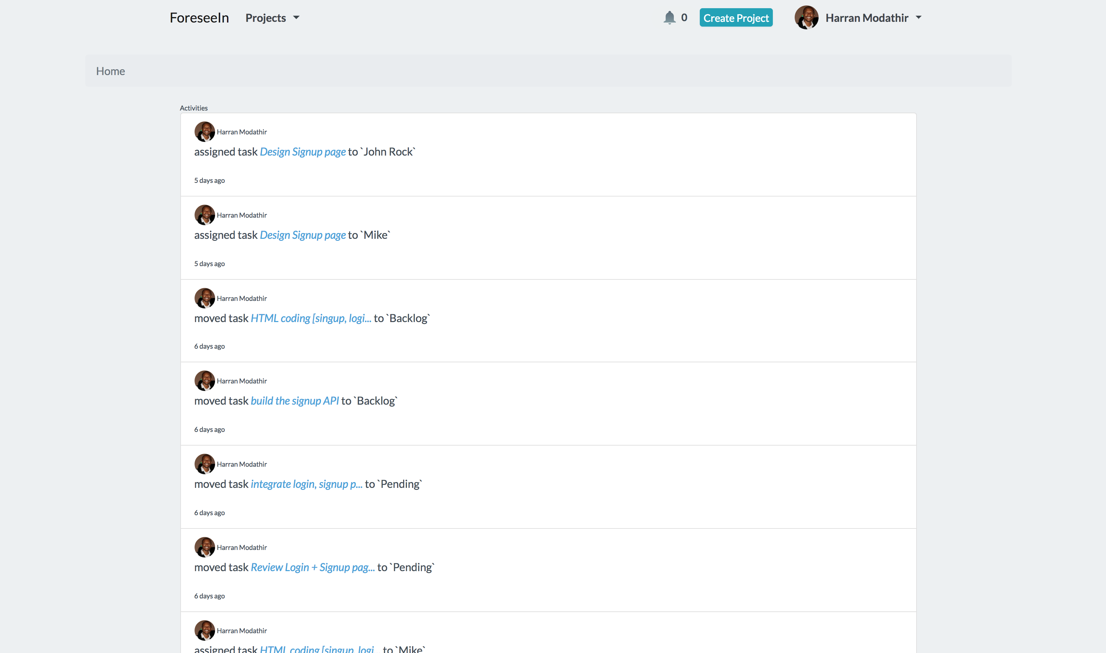
Task: Click Harran Modathir's navbar profile avatar
Action: [x=806, y=18]
